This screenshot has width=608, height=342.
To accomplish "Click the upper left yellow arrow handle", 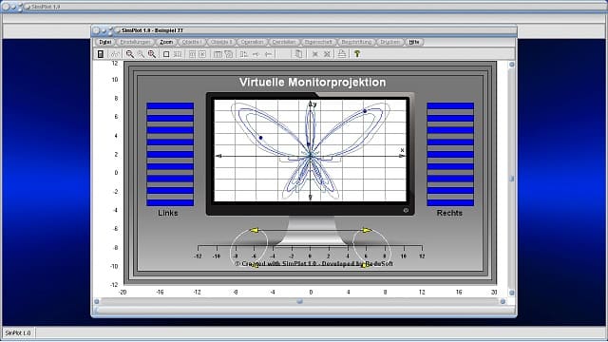I will tap(254, 230).
